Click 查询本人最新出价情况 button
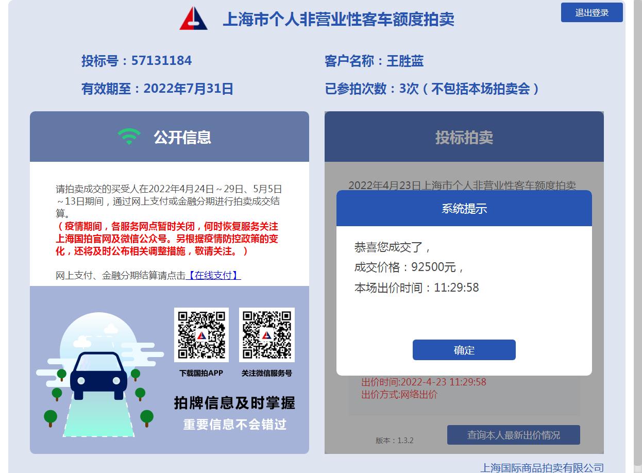The height and width of the screenshot is (473, 642). coord(514,435)
